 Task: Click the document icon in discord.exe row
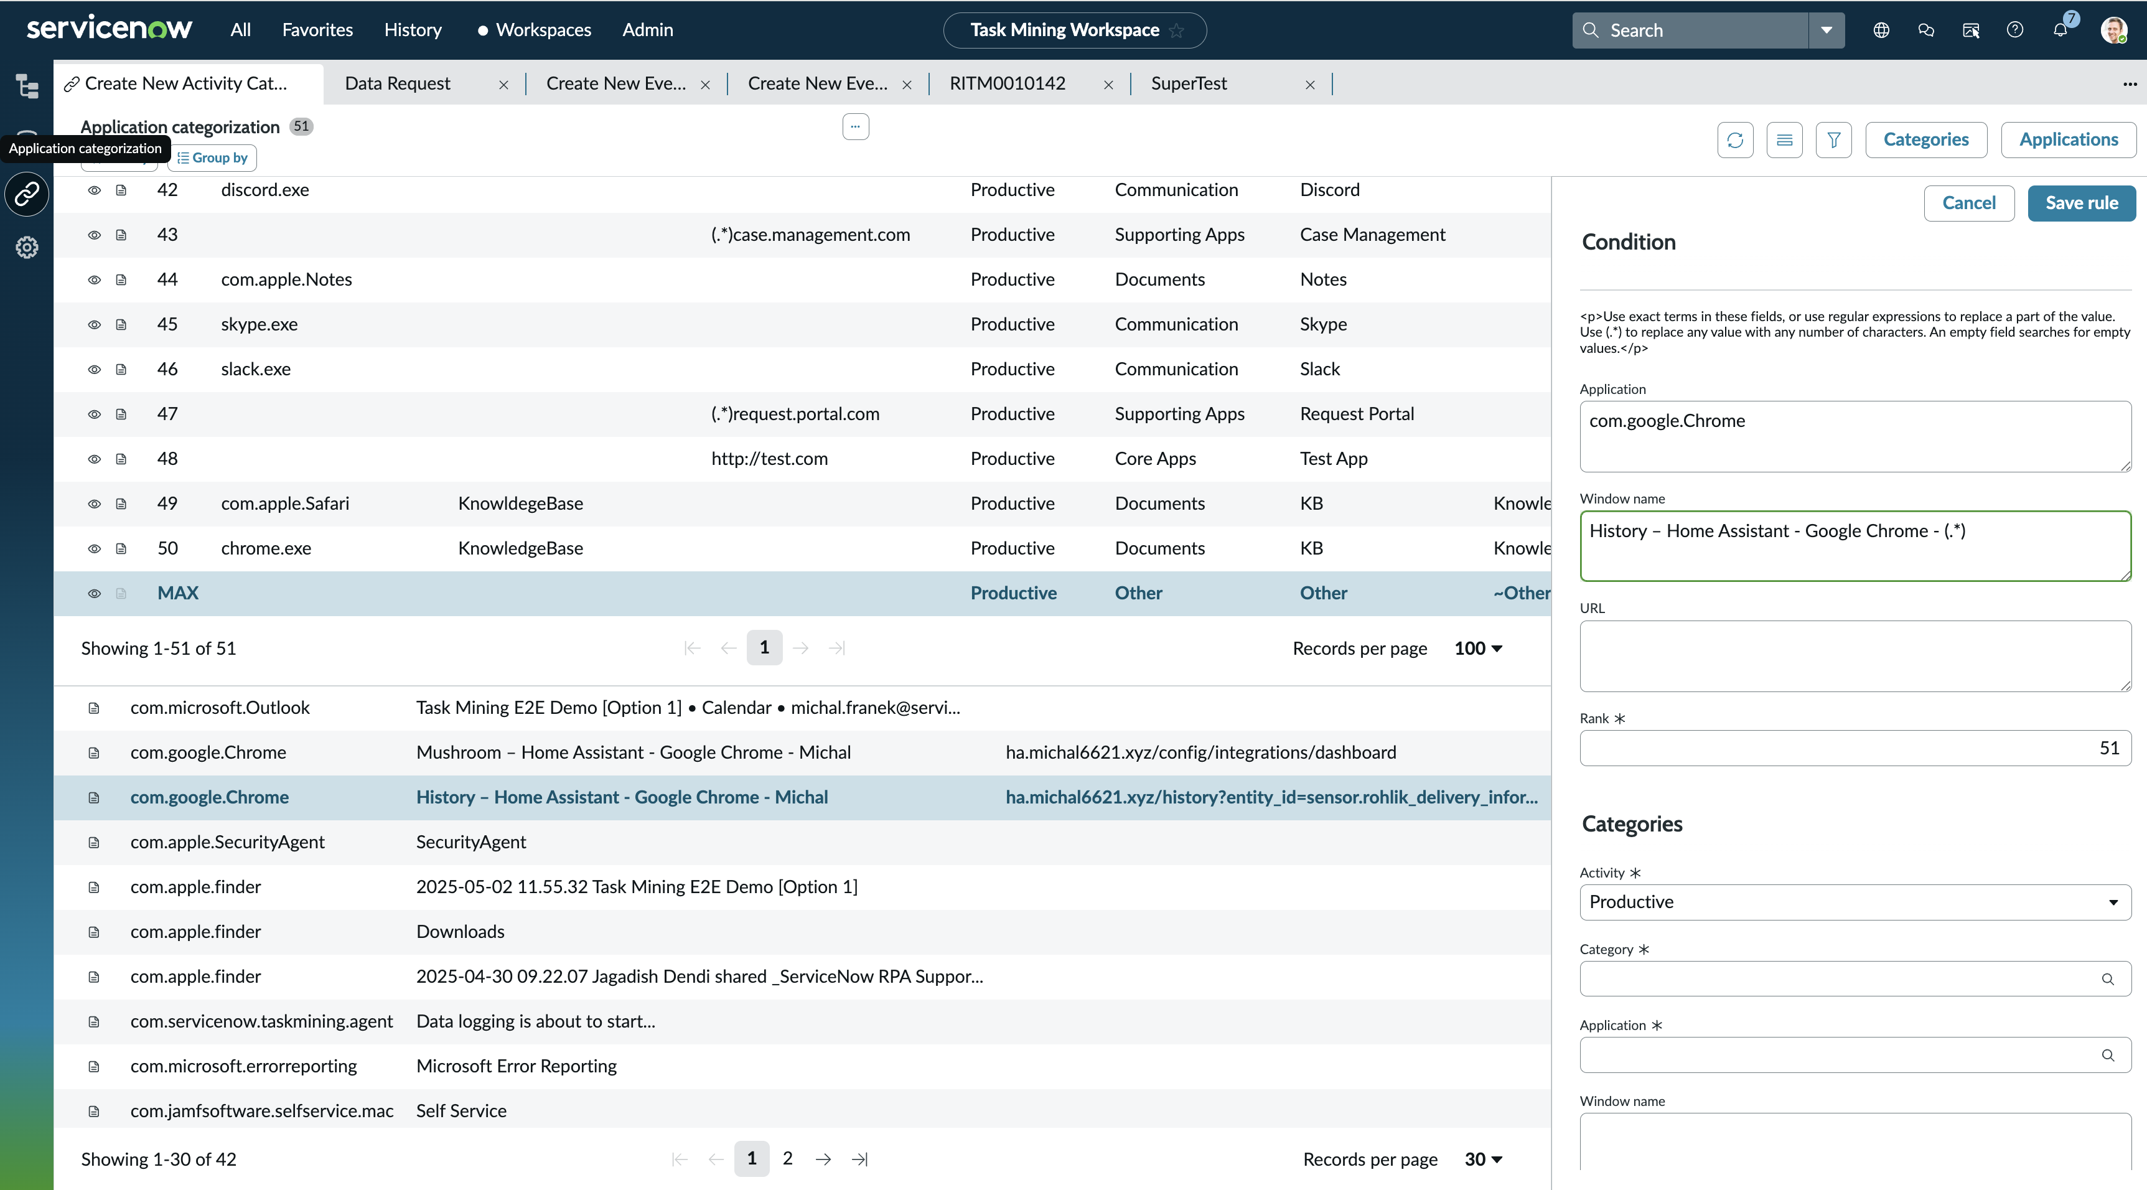click(x=121, y=190)
